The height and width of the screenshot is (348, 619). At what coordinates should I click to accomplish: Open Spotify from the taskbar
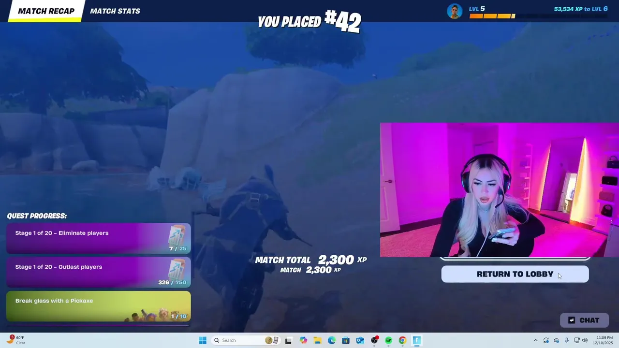click(x=388, y=340)
